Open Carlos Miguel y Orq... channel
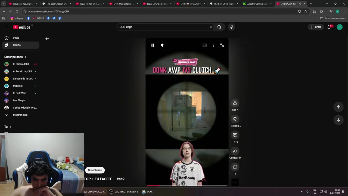348x196 pixels. coord(21,108)
